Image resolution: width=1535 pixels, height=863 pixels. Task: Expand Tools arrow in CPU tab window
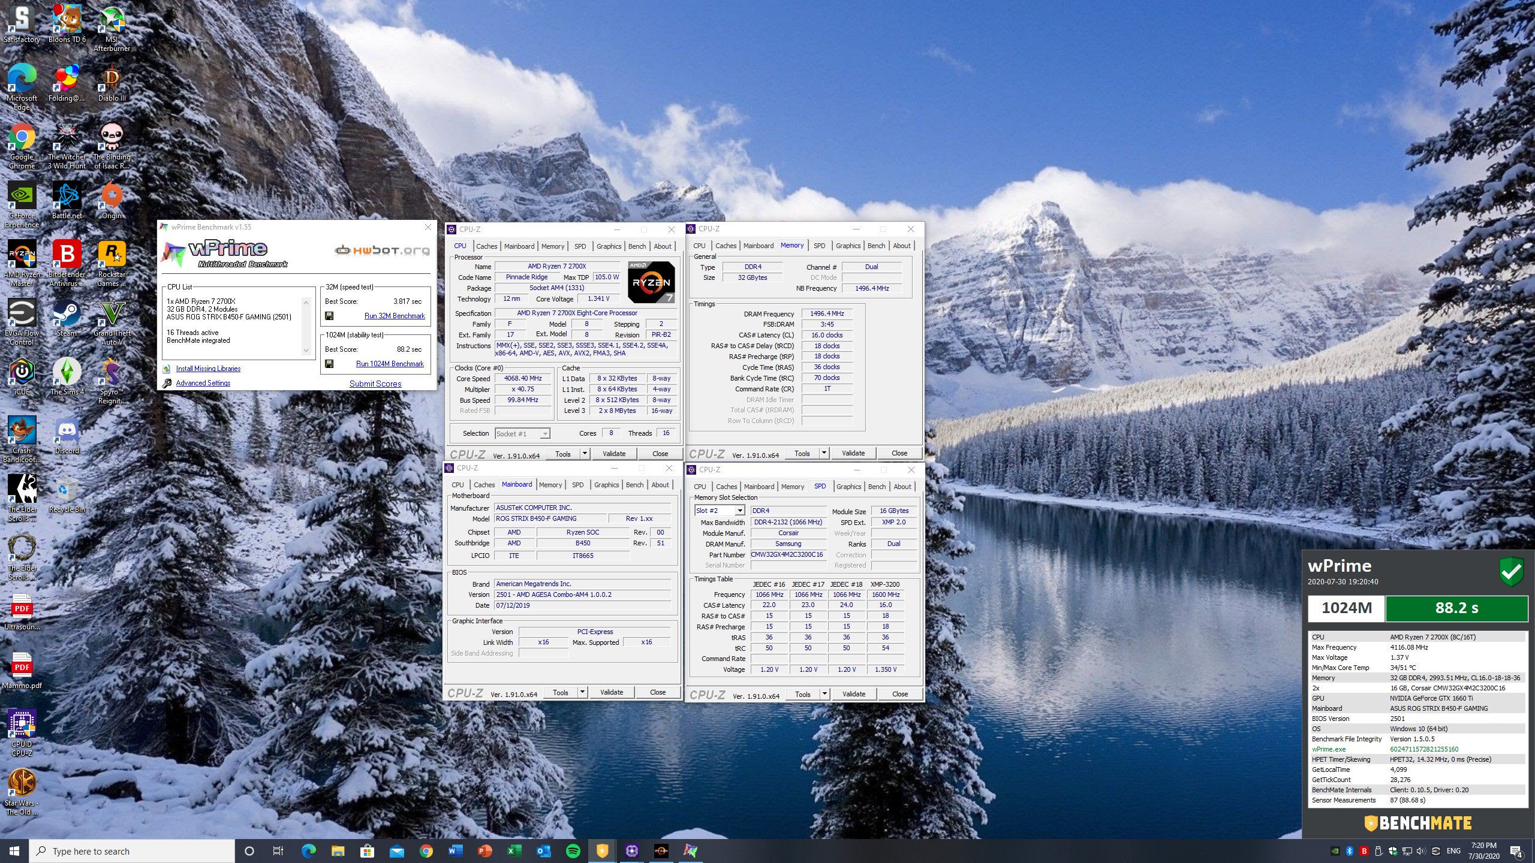pos(585,454)
